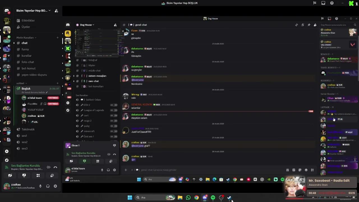
Task: Open the help icon in title bar
Action: point(332,3)
